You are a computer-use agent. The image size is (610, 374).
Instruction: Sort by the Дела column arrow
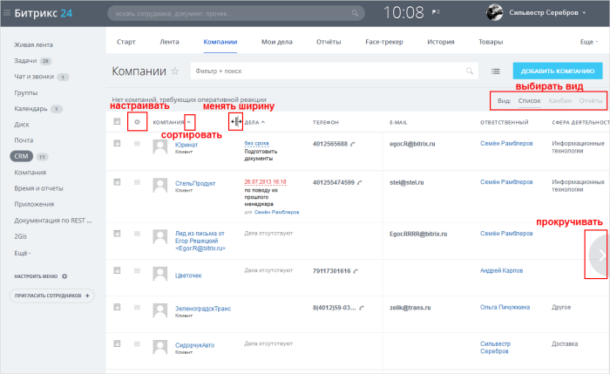[x=263, y=122]
